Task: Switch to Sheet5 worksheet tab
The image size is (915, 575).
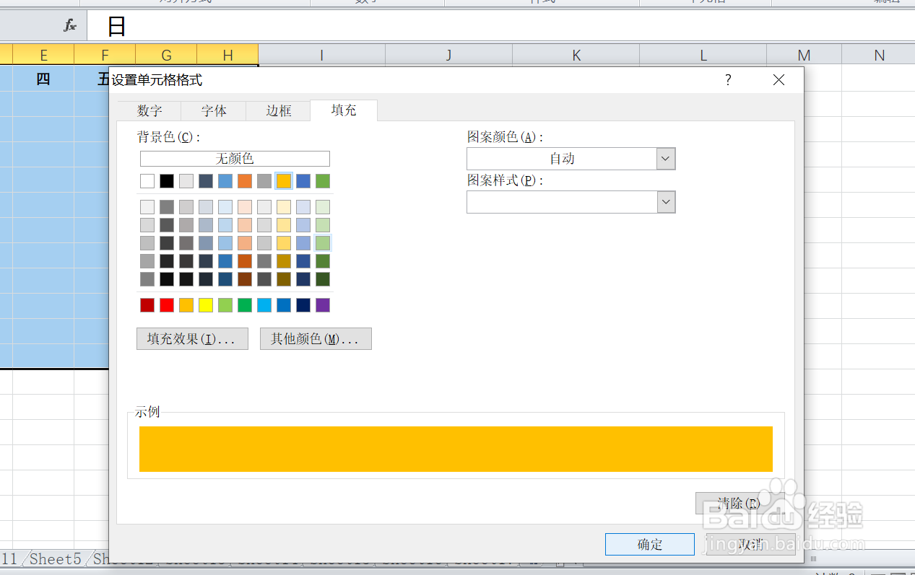Action: tap(56, 559)
